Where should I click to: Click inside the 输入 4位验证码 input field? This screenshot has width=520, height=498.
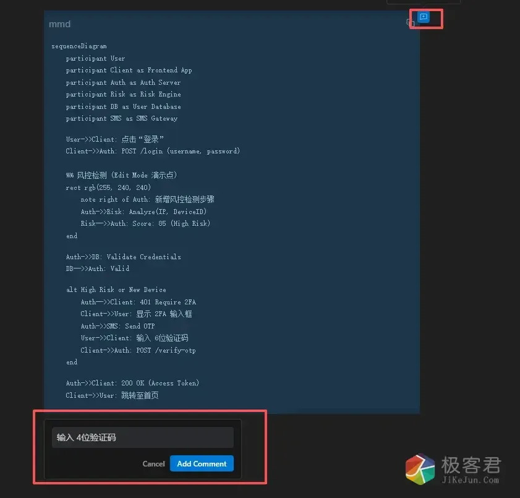pos(142,437)
